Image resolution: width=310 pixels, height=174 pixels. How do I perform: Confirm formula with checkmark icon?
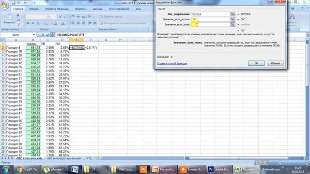point(47,35)
